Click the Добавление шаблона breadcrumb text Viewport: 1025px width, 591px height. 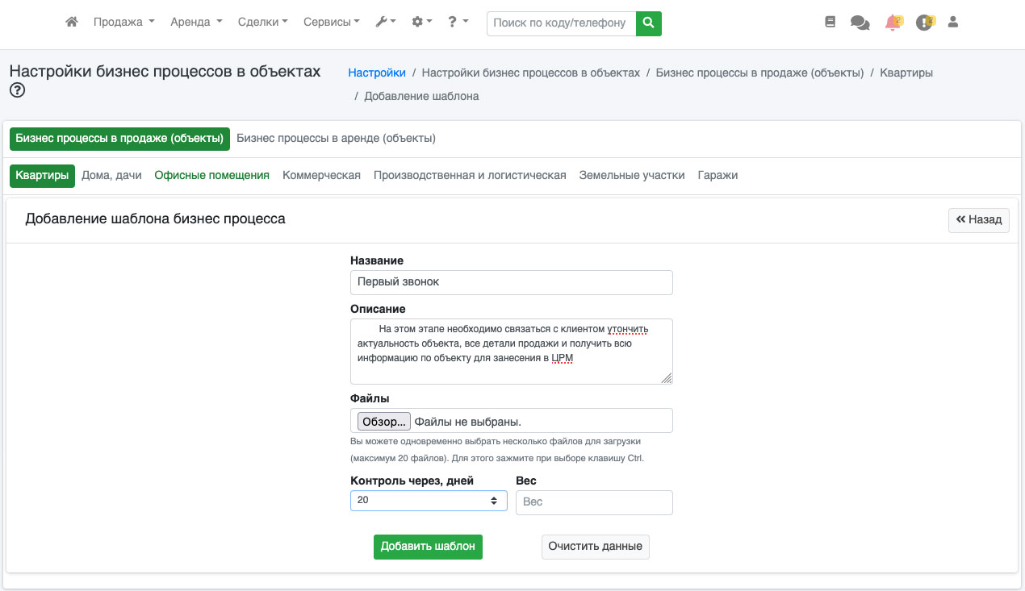pos(421,96)
